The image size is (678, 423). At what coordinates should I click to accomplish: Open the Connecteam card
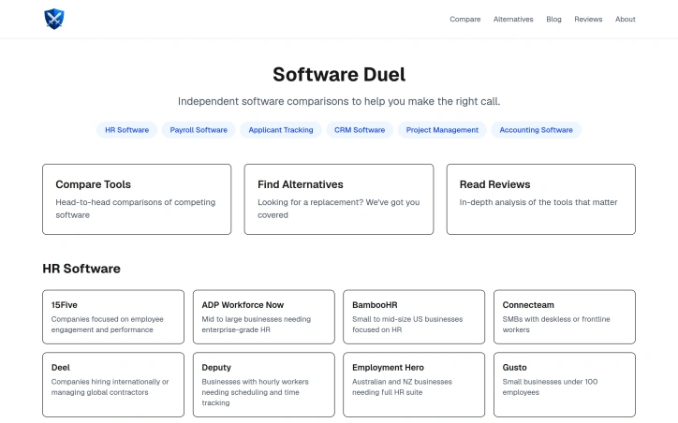coord(565,316)
